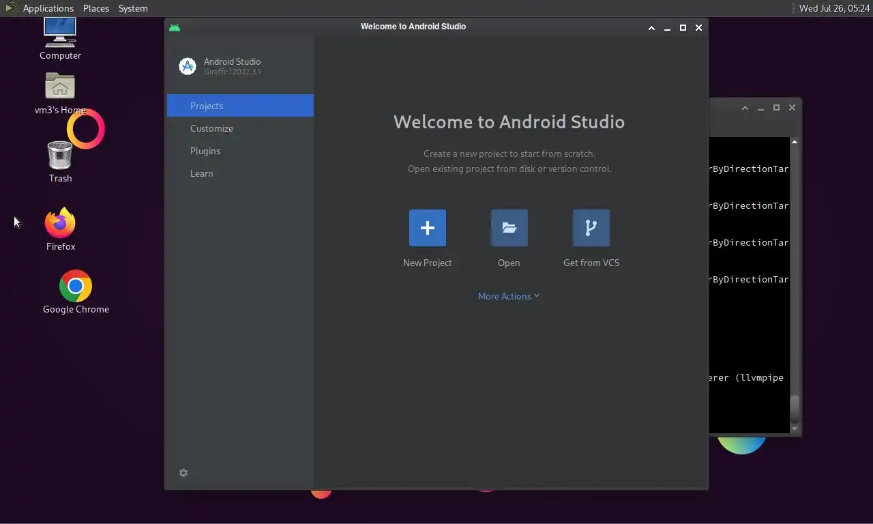This screenshot has height=524, width=873.
Task: Switch to the Customize tab
Action: (240, 128)
